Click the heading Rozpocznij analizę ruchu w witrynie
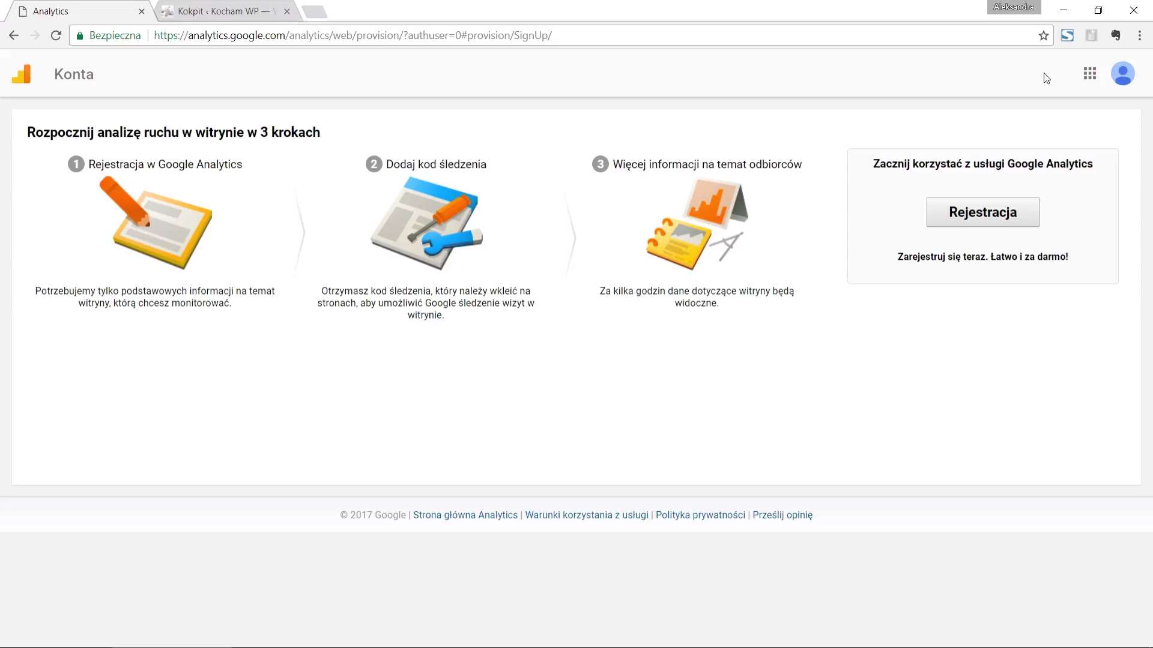Image resolution: width=1153 pixels, height=648 pixels. tap(174, 132)
